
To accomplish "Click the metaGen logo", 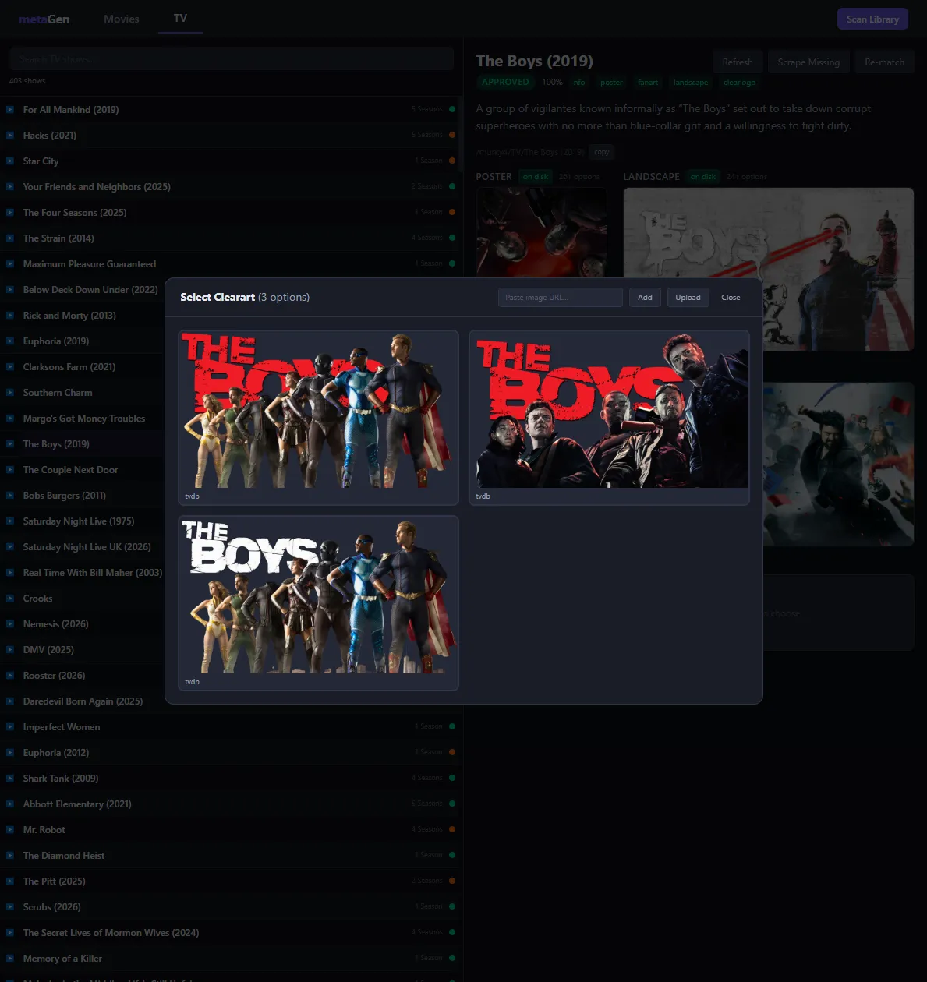I will click(x=44, y=19).
